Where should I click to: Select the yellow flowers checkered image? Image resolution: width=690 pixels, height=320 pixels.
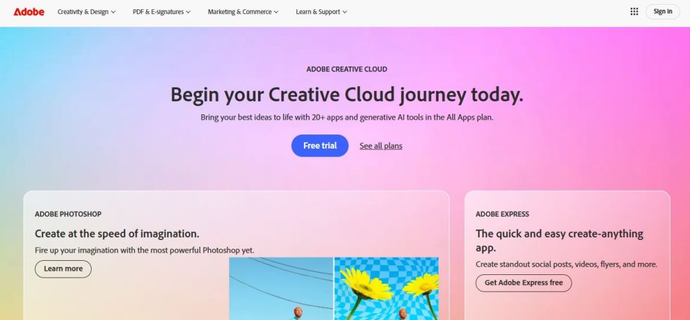point(386,288)
